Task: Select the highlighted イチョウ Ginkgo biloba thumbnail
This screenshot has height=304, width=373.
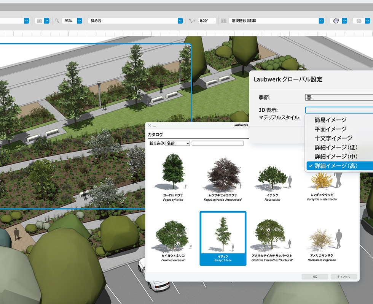Action: point(223,238)
